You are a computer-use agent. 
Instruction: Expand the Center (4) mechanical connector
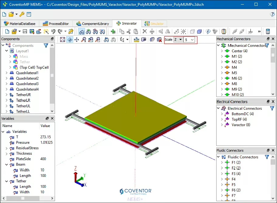point(222,51)
